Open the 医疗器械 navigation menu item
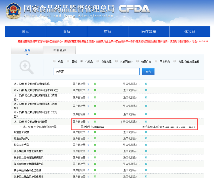214x178 pixels. point(149,31)
